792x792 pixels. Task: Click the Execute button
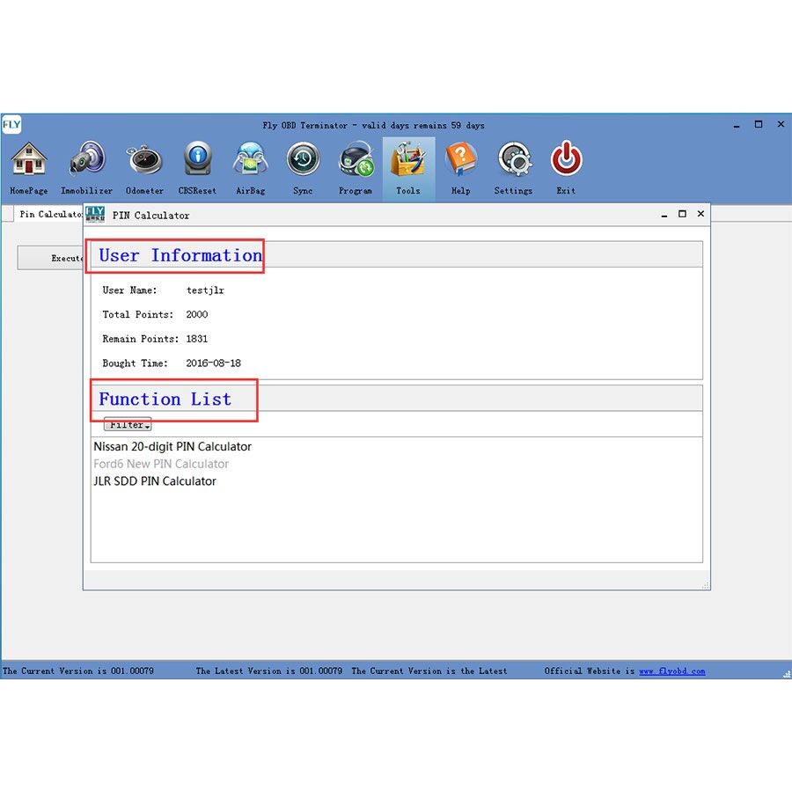coord(50,258)
